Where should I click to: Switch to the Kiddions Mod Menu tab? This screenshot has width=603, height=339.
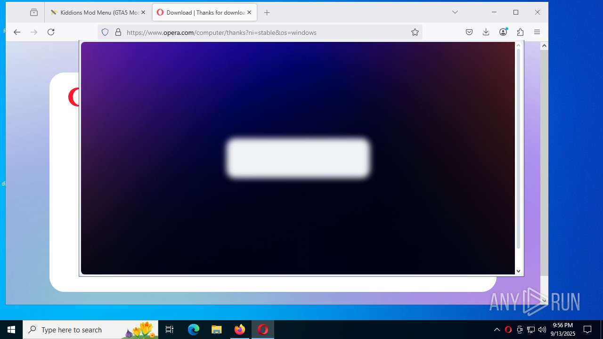click(x=98, y=13)
